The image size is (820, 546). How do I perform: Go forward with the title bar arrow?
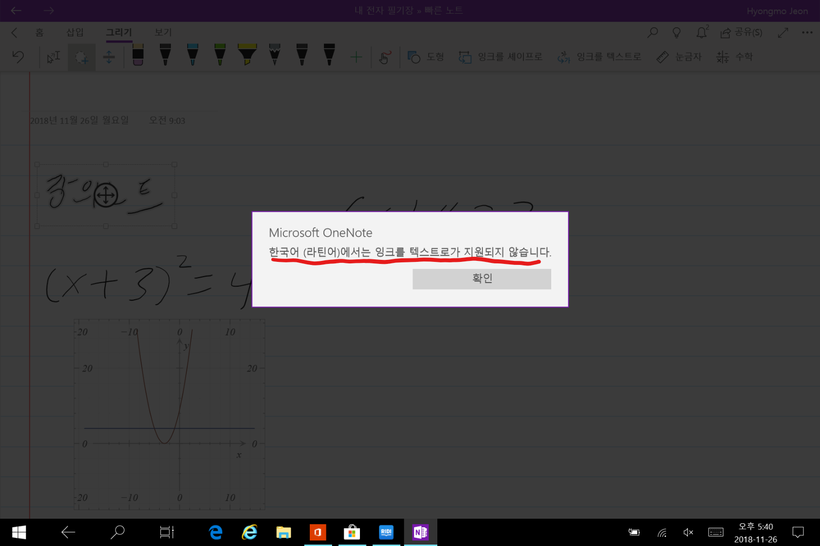(49, 11)
